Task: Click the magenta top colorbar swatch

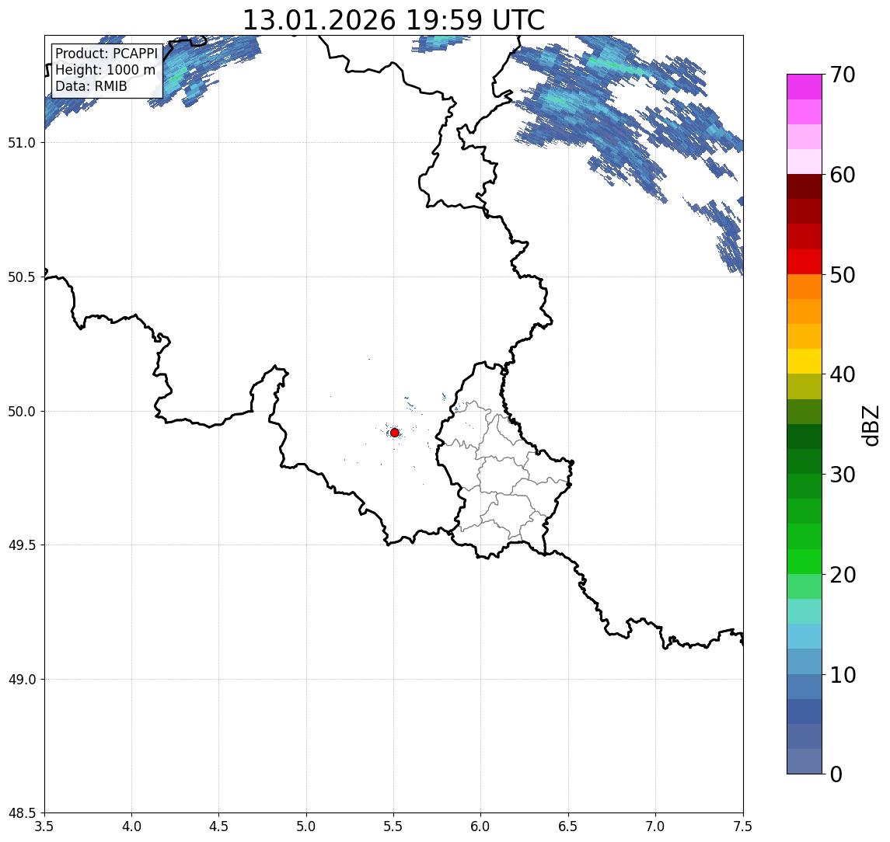Action: click(x=804, y=87)
